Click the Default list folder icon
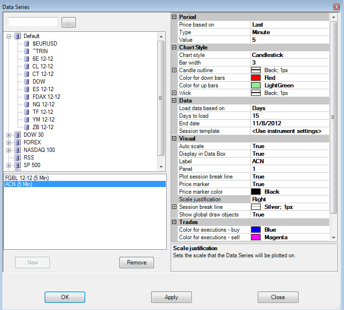This screenshot has width=344, height=310. coord(18,36)
